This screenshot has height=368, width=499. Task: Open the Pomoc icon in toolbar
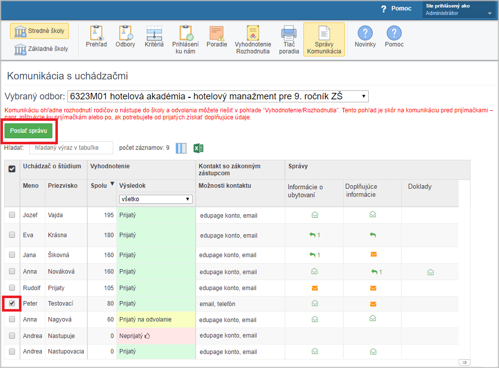[394, 36]
